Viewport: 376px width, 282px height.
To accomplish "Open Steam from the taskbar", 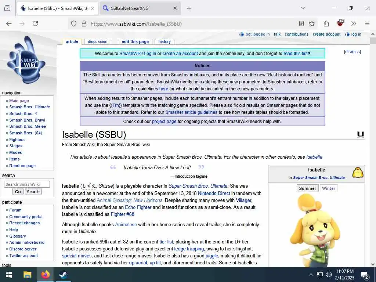I will tap(63, 275).
